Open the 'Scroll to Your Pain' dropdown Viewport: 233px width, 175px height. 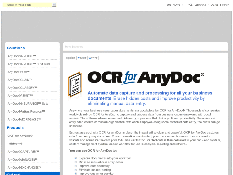(29, 5)
